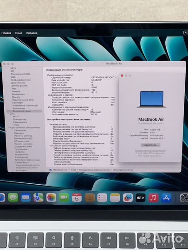Click the Подробнее… button
This screenshot has height=250, width=188.
[150, 145]
